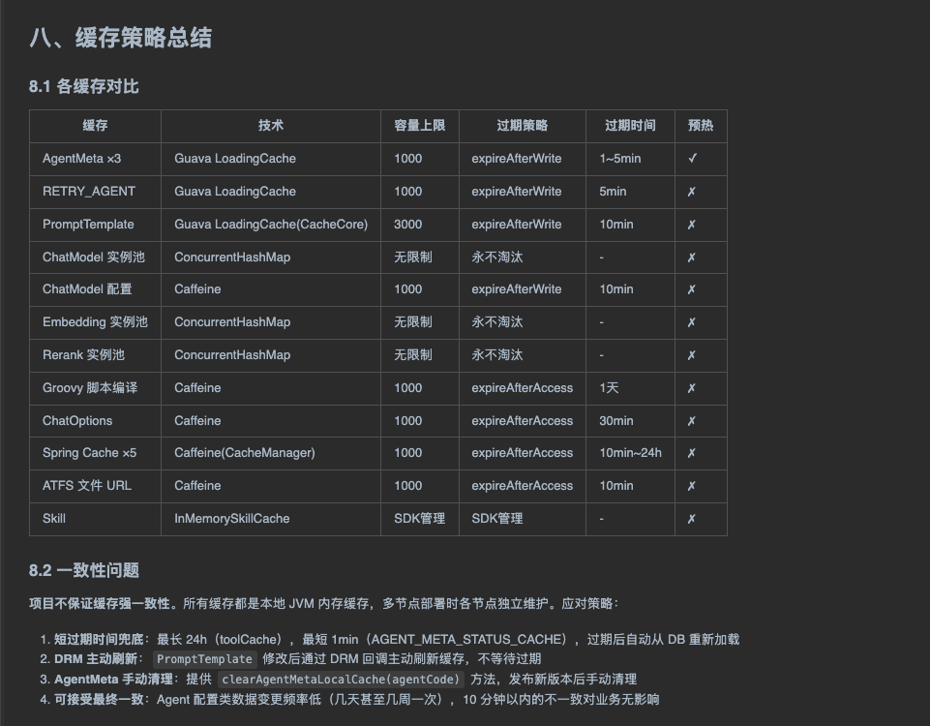Click the subheading 8.2 一致性问题

(83, 570)
